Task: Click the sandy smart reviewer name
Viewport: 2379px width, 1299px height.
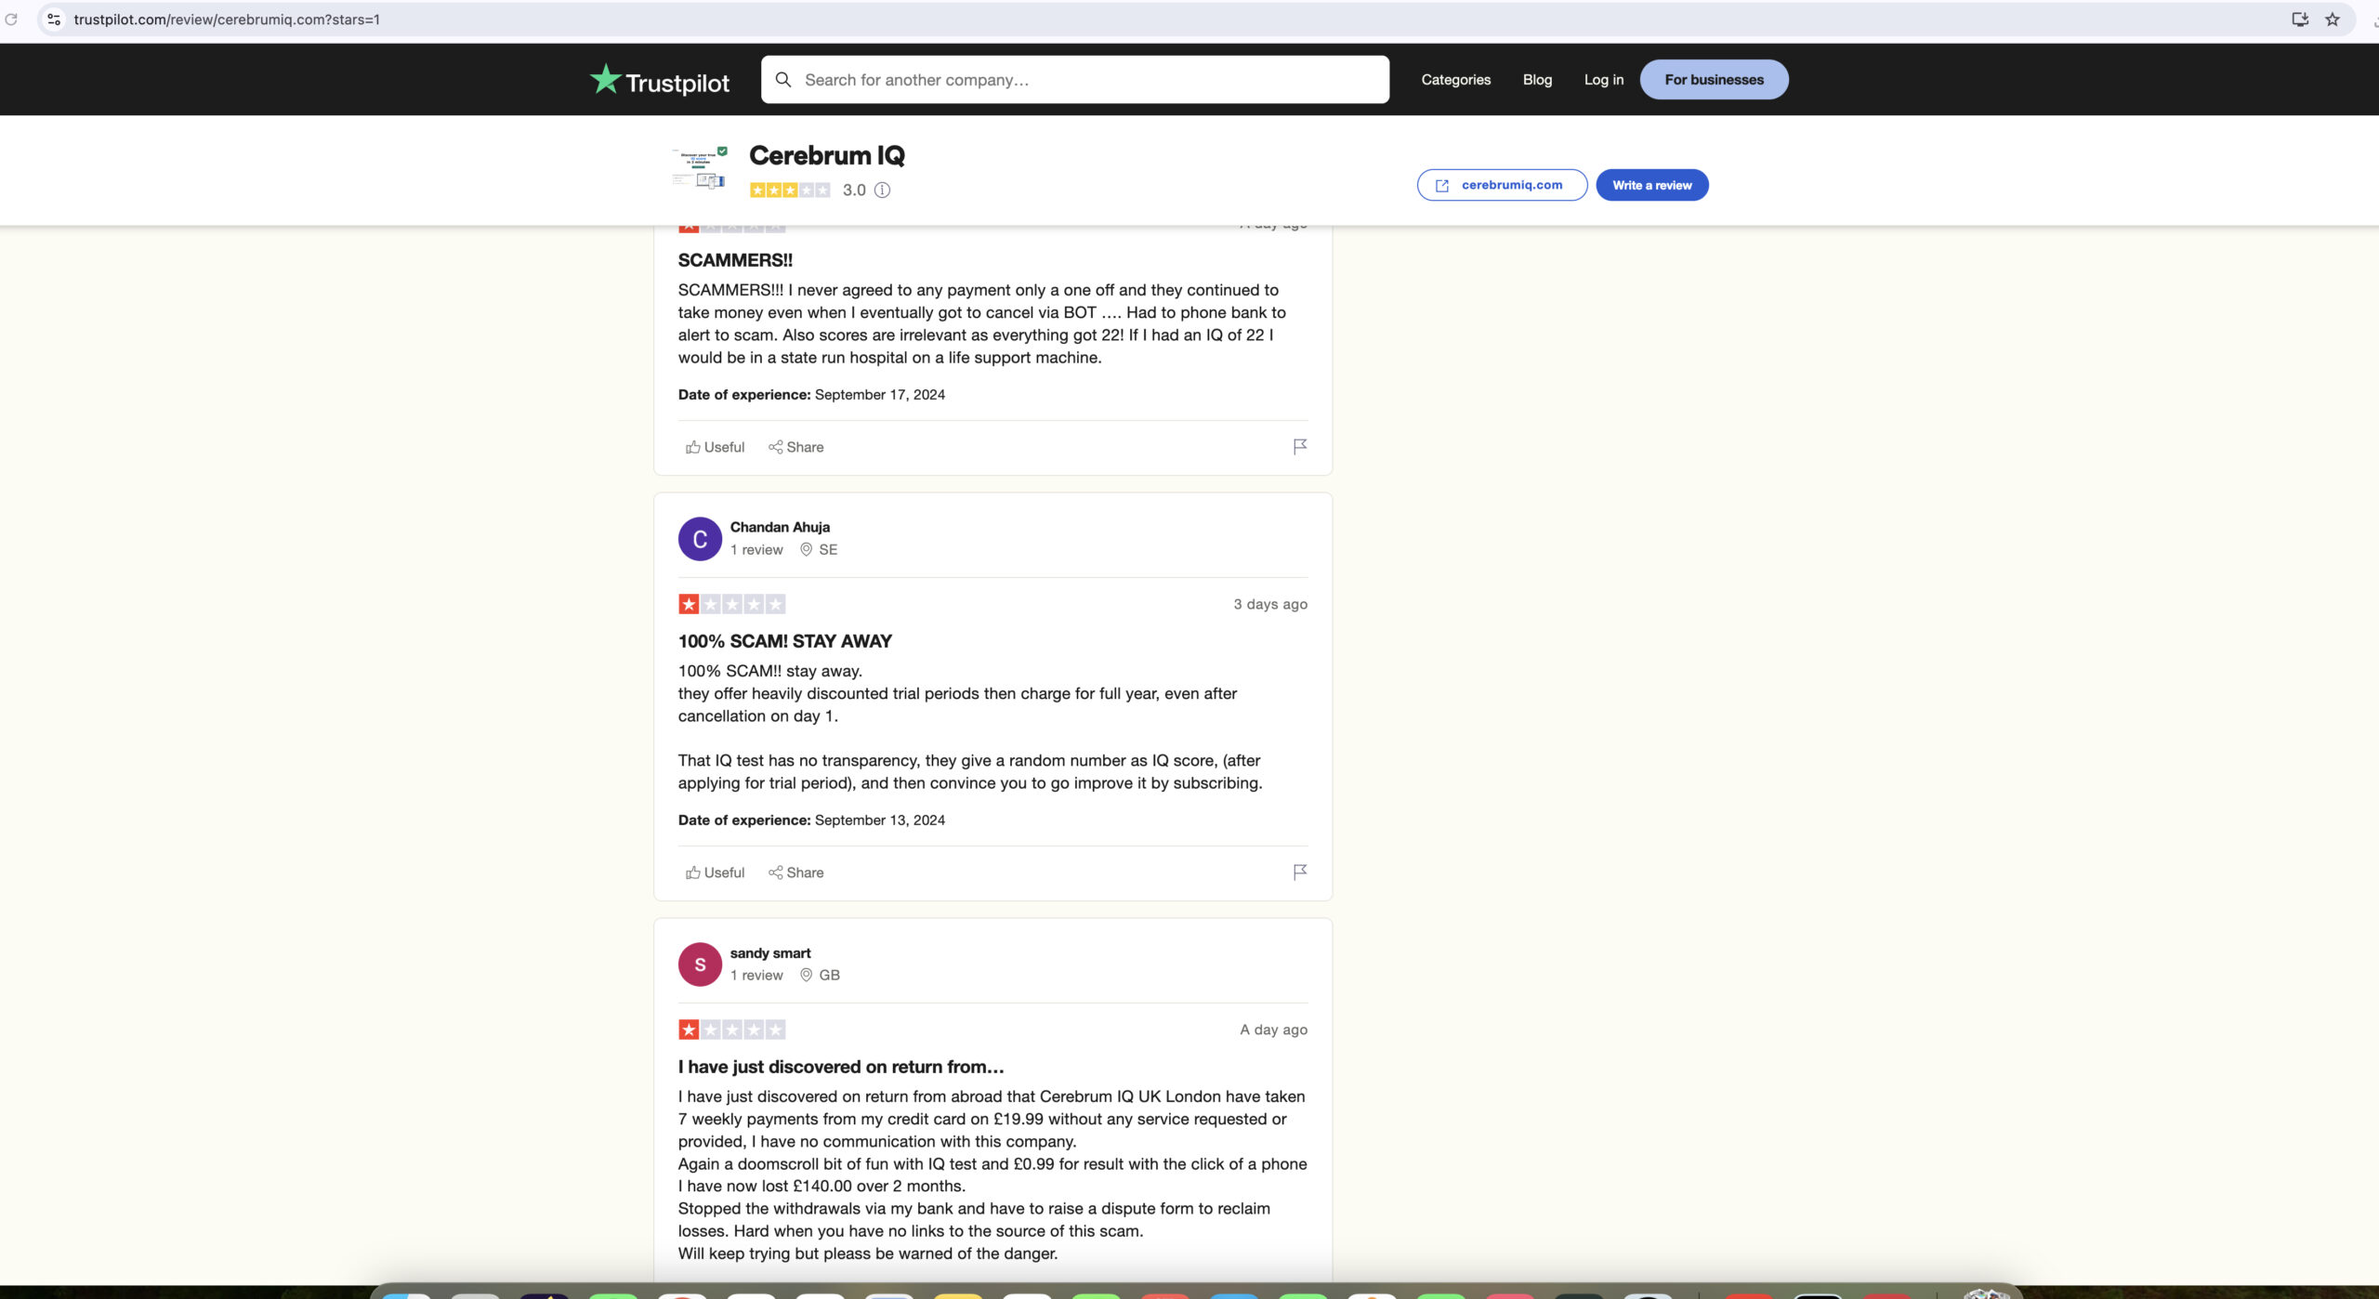Action: pos(770,953)
